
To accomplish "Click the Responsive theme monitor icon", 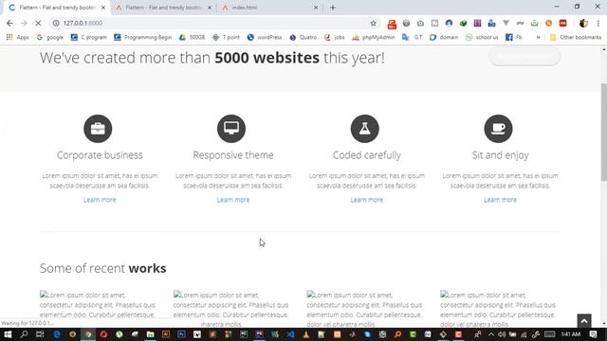I will point(231,129).
